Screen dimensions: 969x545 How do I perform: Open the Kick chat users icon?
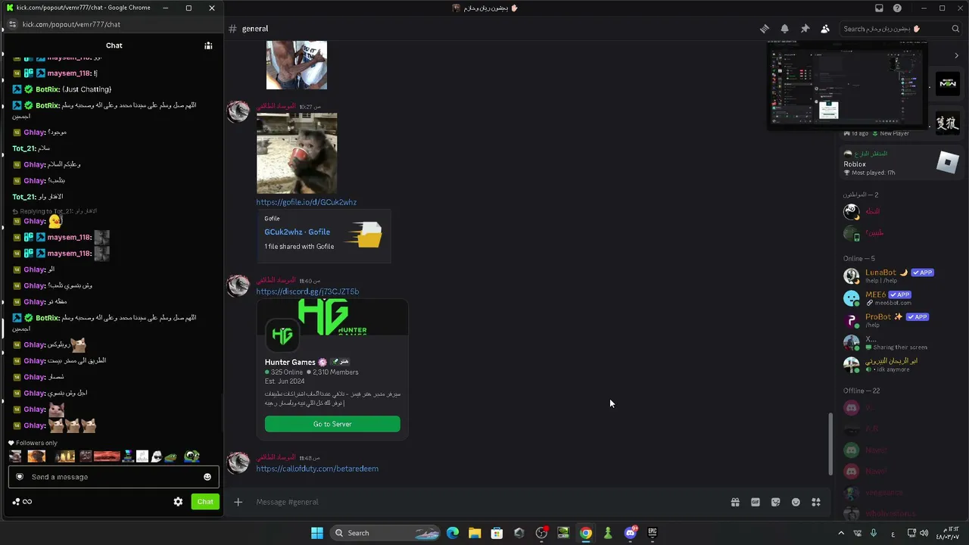tap(208, 45)
